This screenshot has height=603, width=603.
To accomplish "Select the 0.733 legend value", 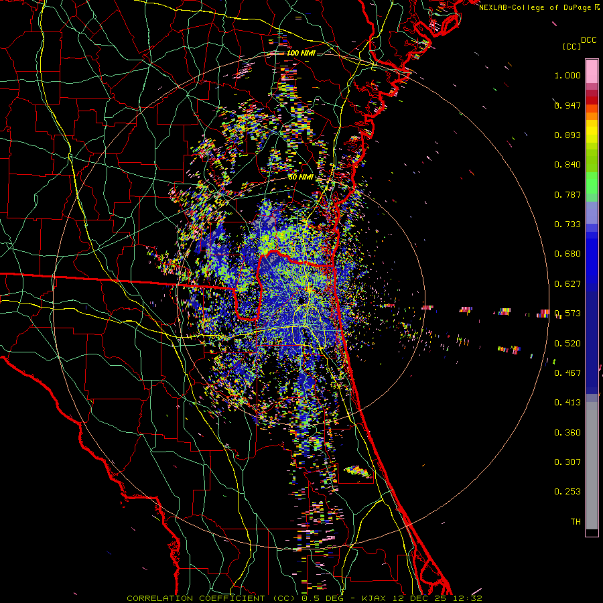I will (567, 224).
